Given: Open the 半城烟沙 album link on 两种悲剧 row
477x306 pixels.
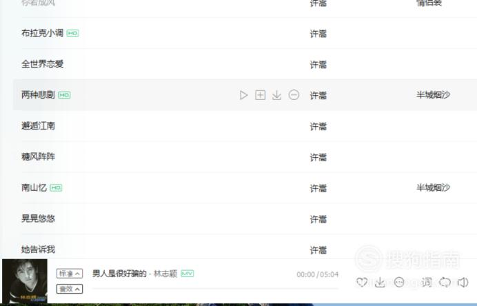Looking at the screenshot, I should pyautogui.click(x=433, y=95).
